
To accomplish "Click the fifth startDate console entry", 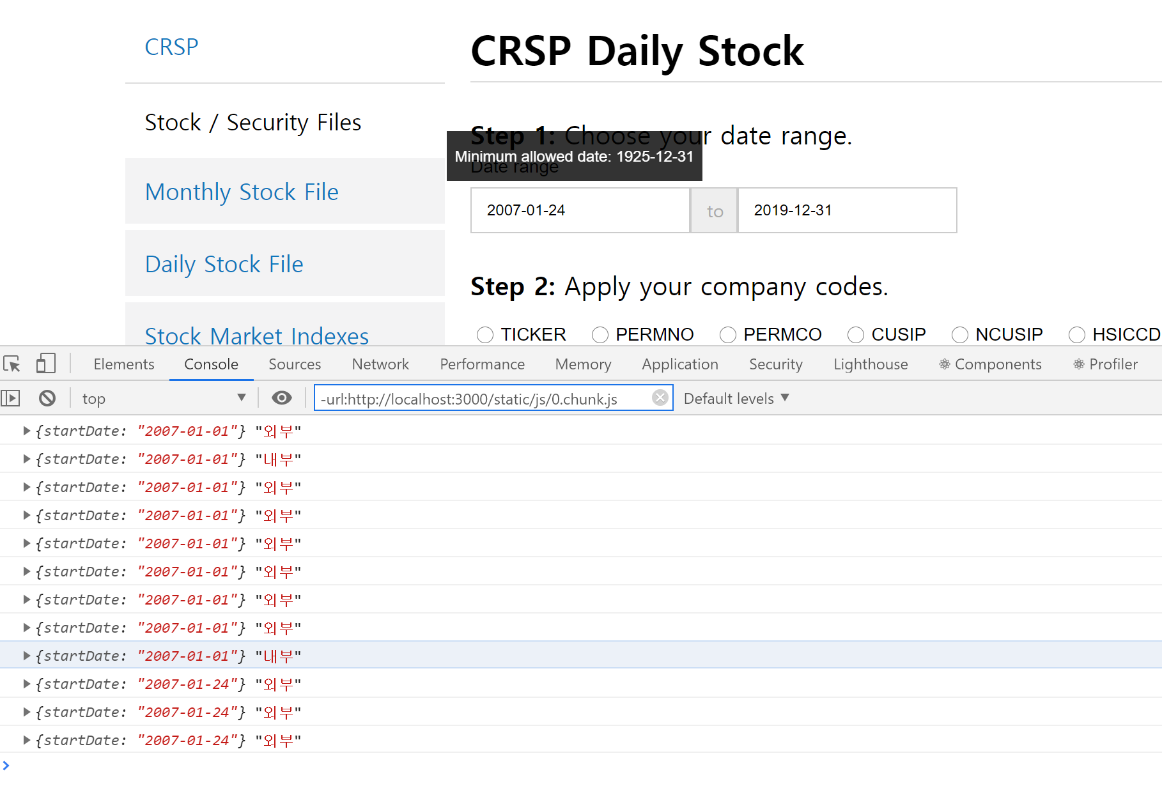I will coord(581,543).
